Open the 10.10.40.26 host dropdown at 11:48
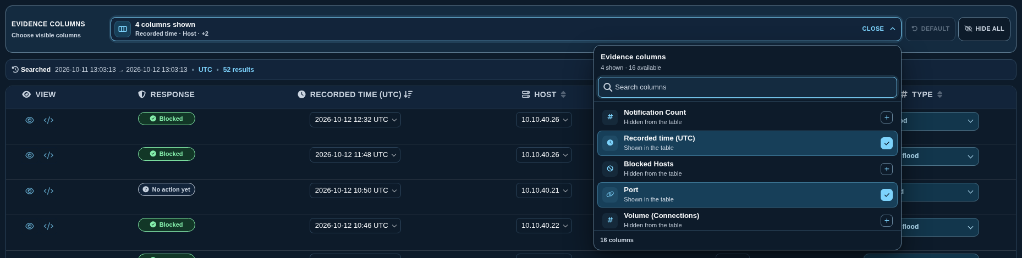Image resolution: width=1022 pixels, height=258 pixels. (x=544, y=155)
